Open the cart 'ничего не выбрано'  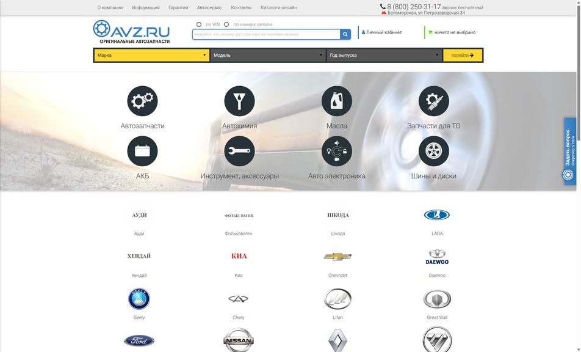click(x=452, y=32)
